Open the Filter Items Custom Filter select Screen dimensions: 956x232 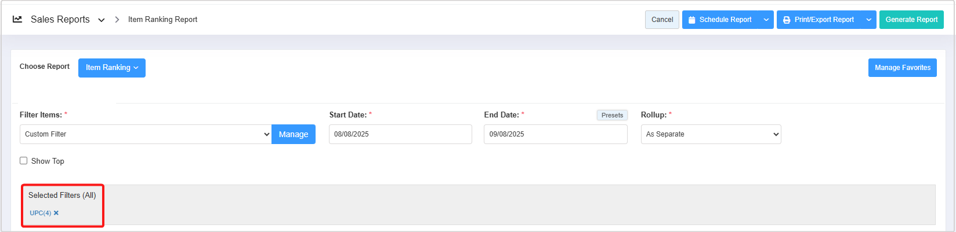click(146, 134)
